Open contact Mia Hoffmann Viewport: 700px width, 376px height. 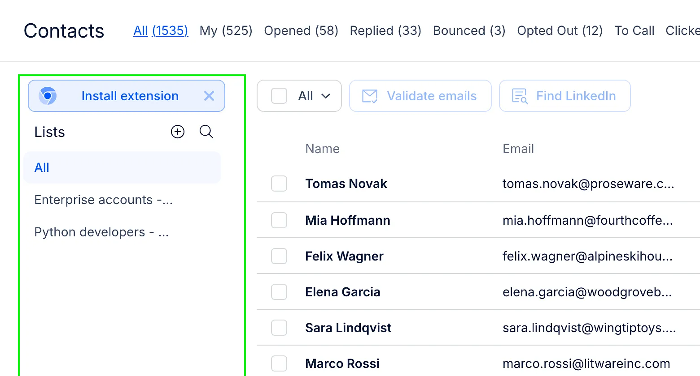pyautogui.click(x=348, y=220)
